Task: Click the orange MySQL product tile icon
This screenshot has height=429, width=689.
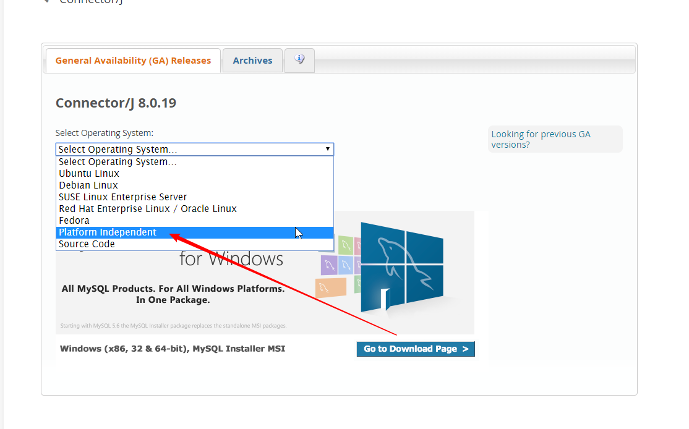Action: coord(330,287)
